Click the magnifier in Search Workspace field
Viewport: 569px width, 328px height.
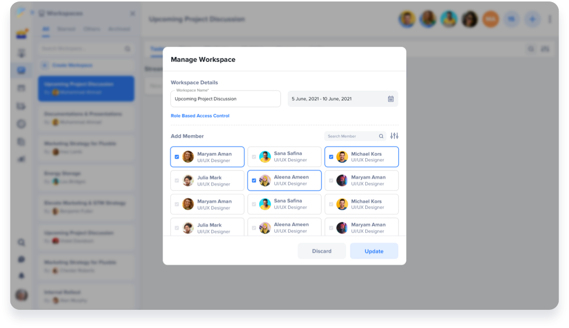(x=127, y=49)
